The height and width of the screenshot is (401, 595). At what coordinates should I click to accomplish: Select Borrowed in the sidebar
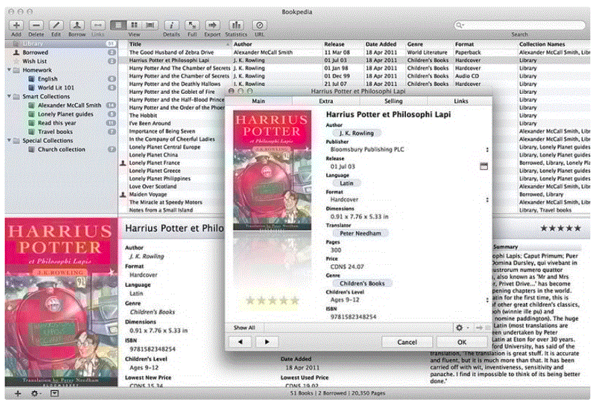[x=61, y=52]
